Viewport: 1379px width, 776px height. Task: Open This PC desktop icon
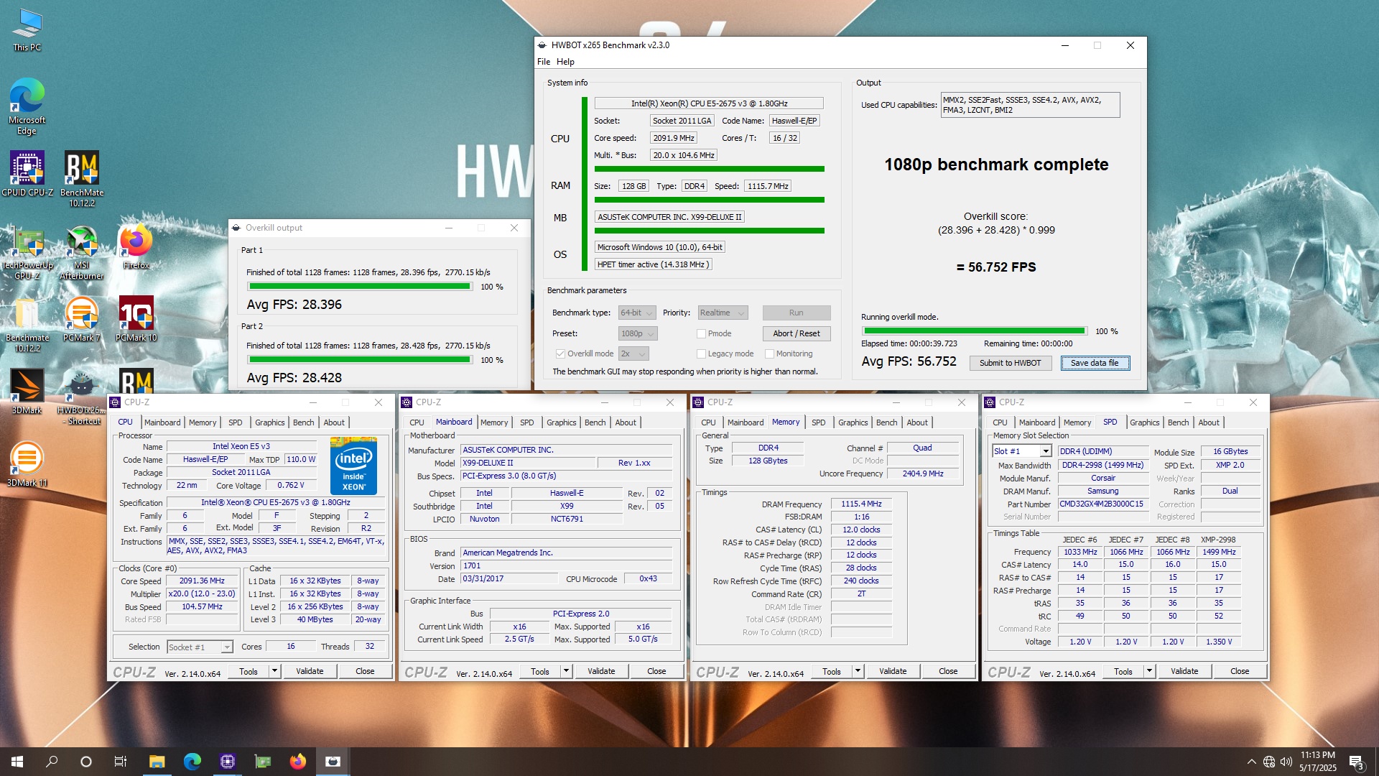click(x=27, y=31)
